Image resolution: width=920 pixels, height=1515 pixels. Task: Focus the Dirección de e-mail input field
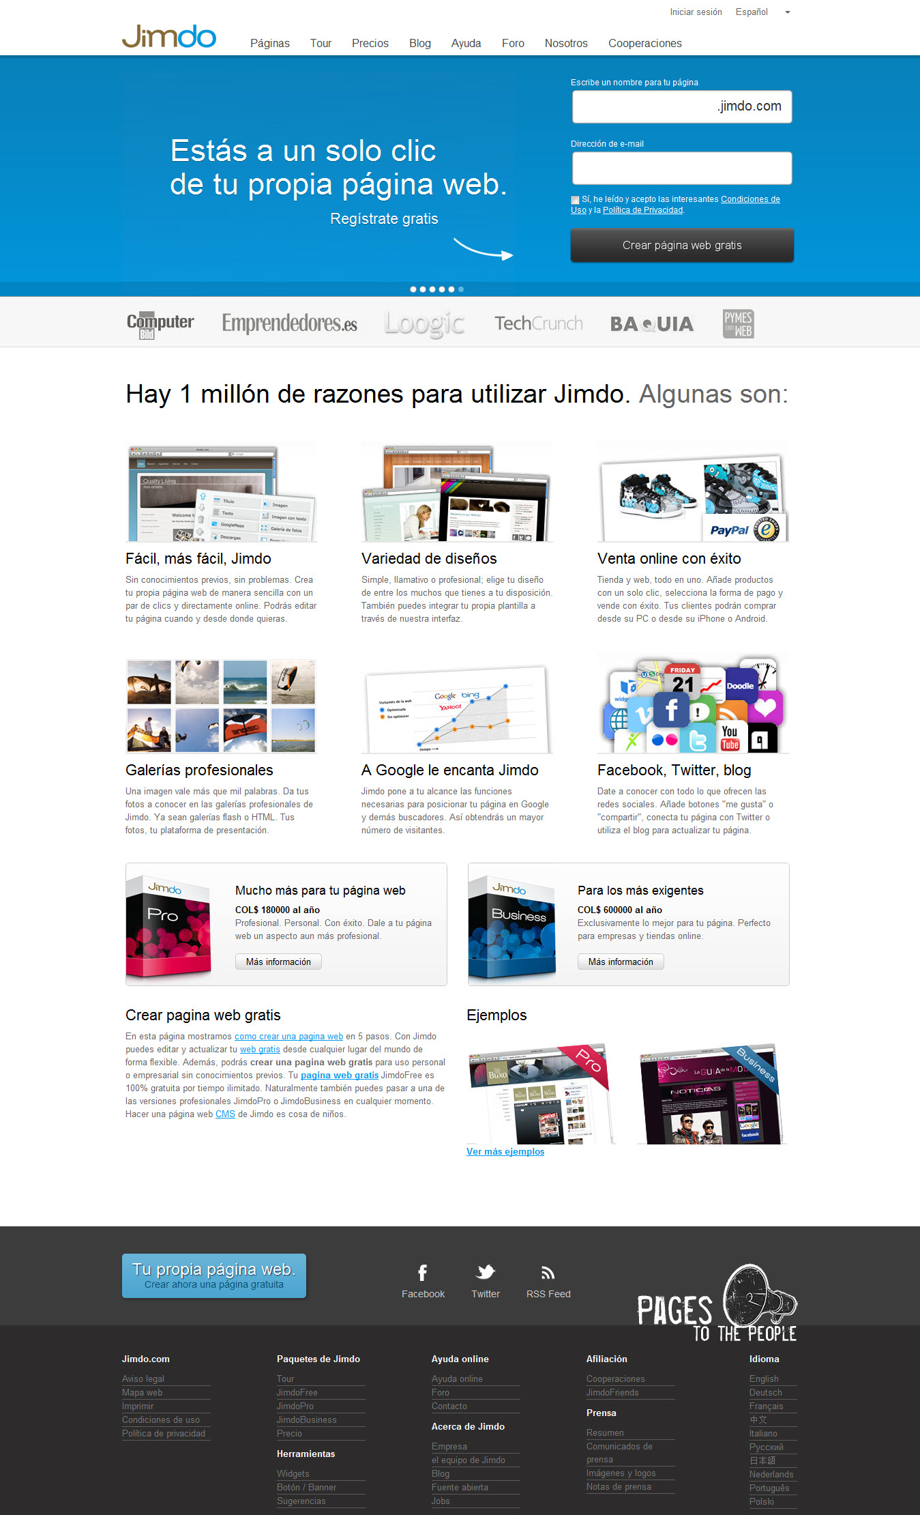pyautogui.click(x=682, y=168)
